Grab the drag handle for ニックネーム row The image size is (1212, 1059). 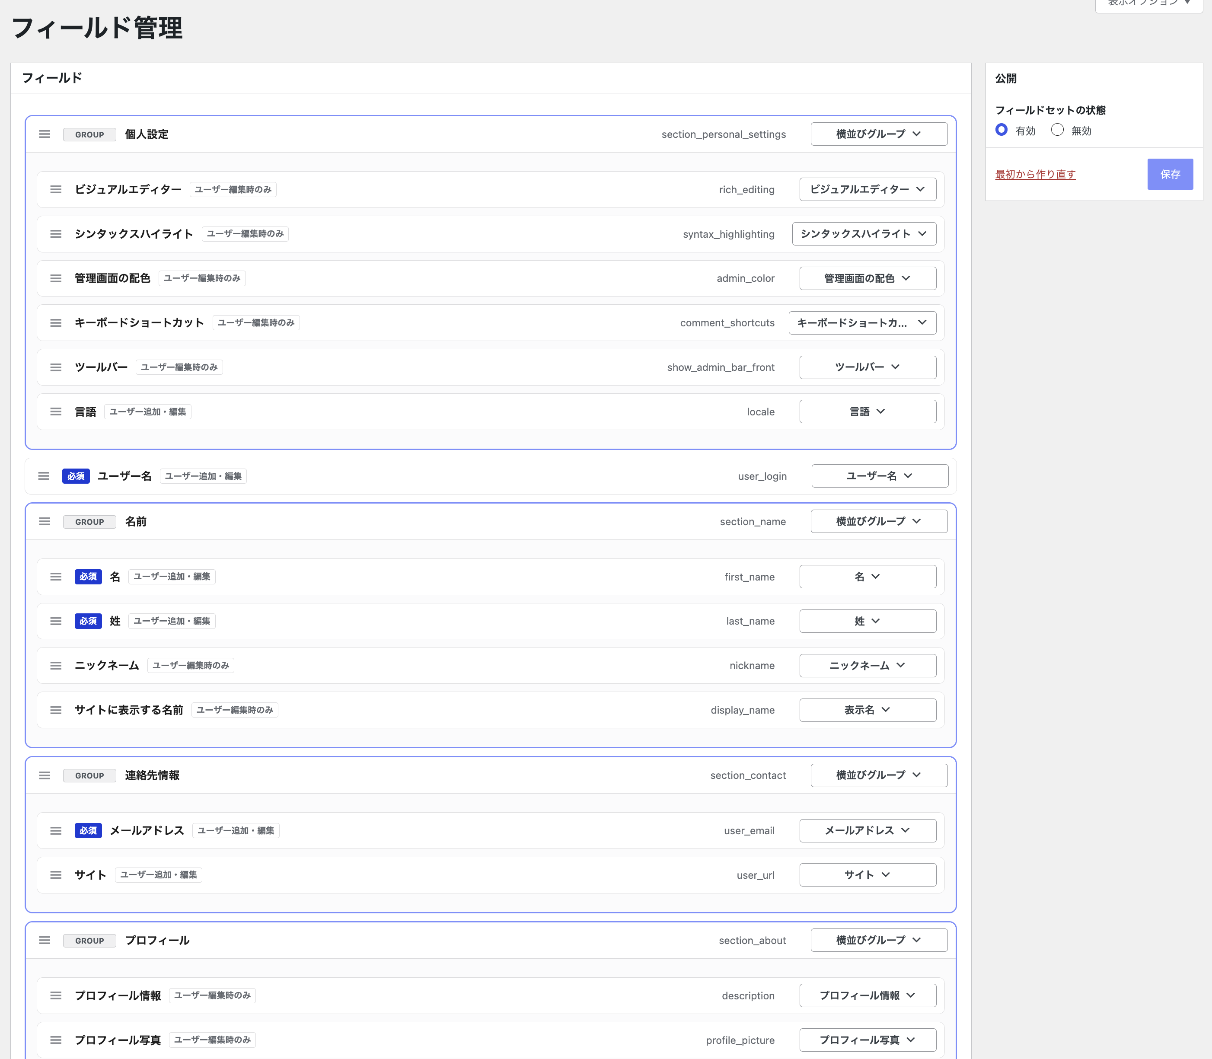coord(56,665)
